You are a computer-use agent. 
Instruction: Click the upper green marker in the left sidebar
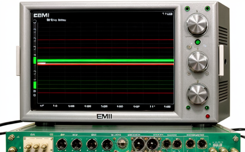[35, 60]
